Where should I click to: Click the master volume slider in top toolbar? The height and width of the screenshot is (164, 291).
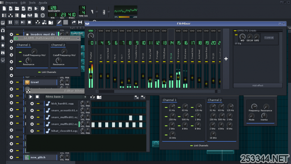(97, 12)
